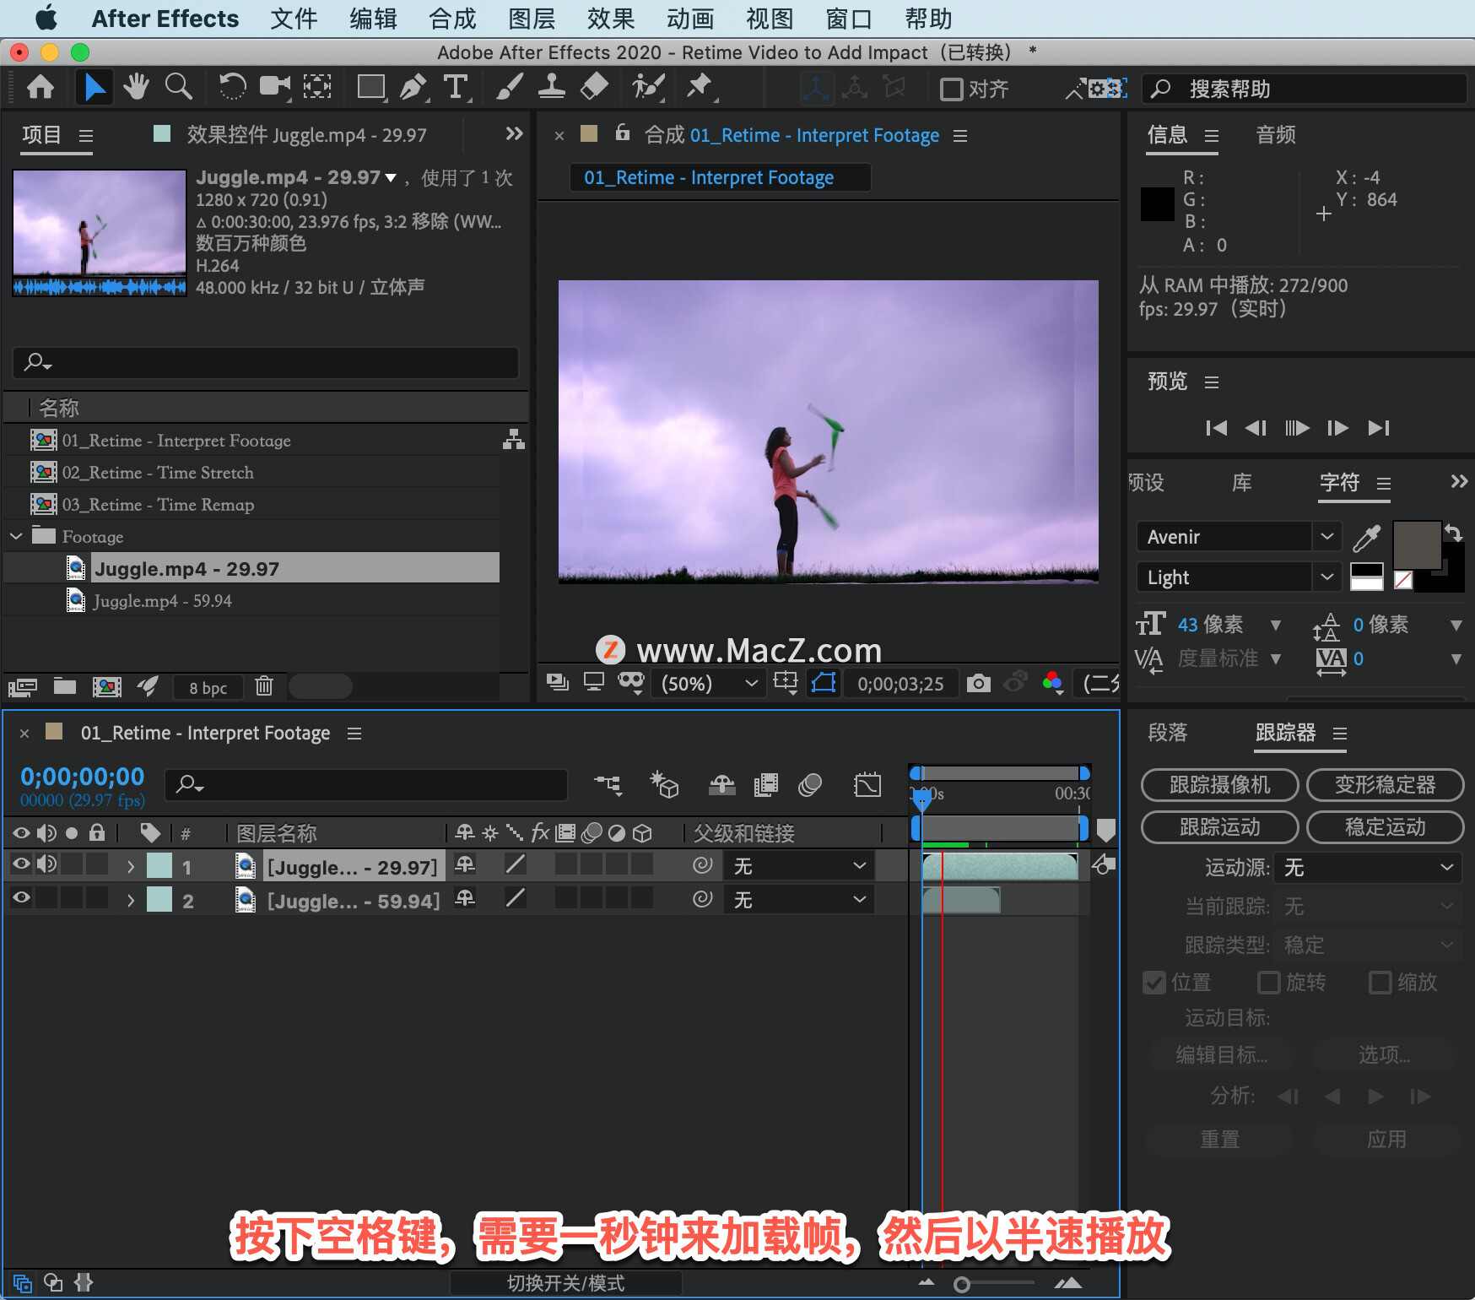Click region of interest icon in viewer
The width and height of the screenshot is (1475, 1300).
(x=786, y=682)
